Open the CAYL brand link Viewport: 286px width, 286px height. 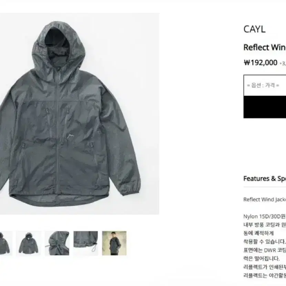coord(254,29)
